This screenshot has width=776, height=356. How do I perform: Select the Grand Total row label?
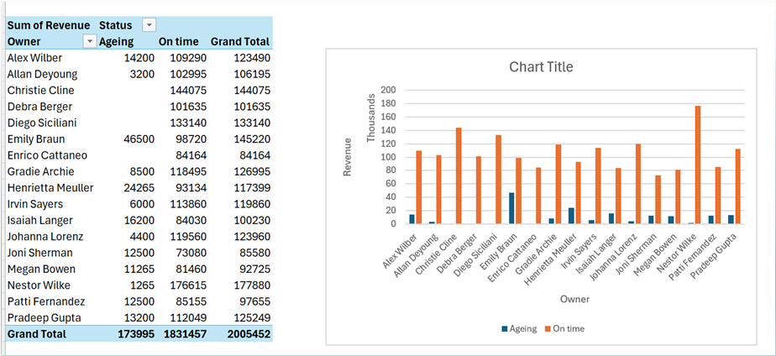(x=38, y=334)
